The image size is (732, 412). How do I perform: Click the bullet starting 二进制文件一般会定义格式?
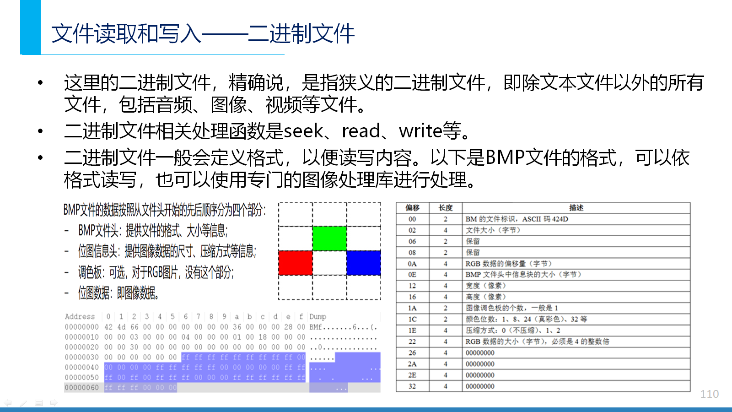coord(377,168)
